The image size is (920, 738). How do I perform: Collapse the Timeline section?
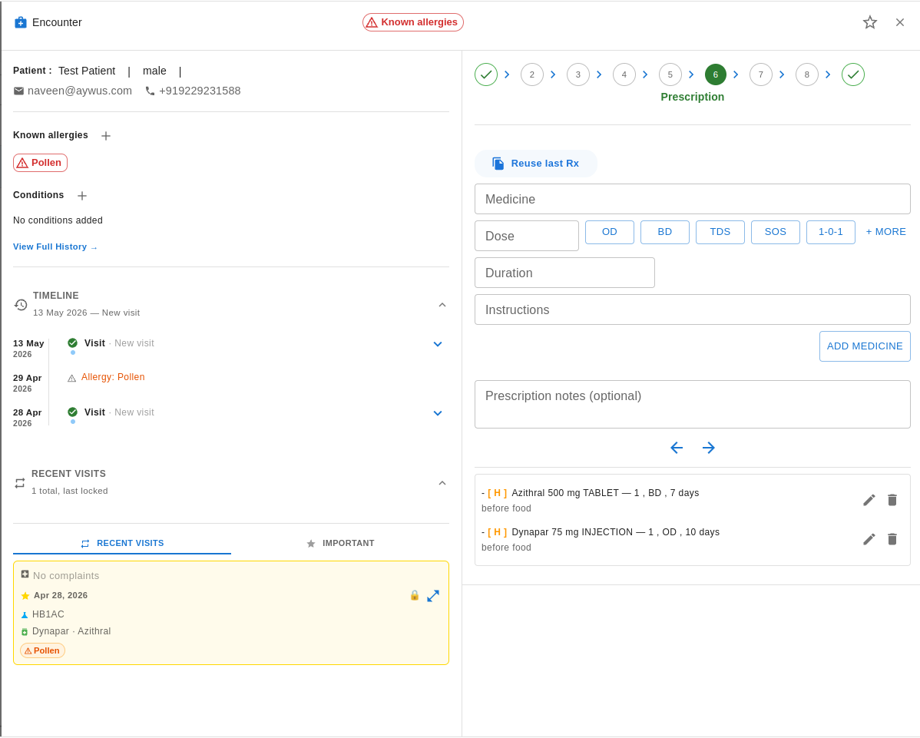click(x=442, y=304)
